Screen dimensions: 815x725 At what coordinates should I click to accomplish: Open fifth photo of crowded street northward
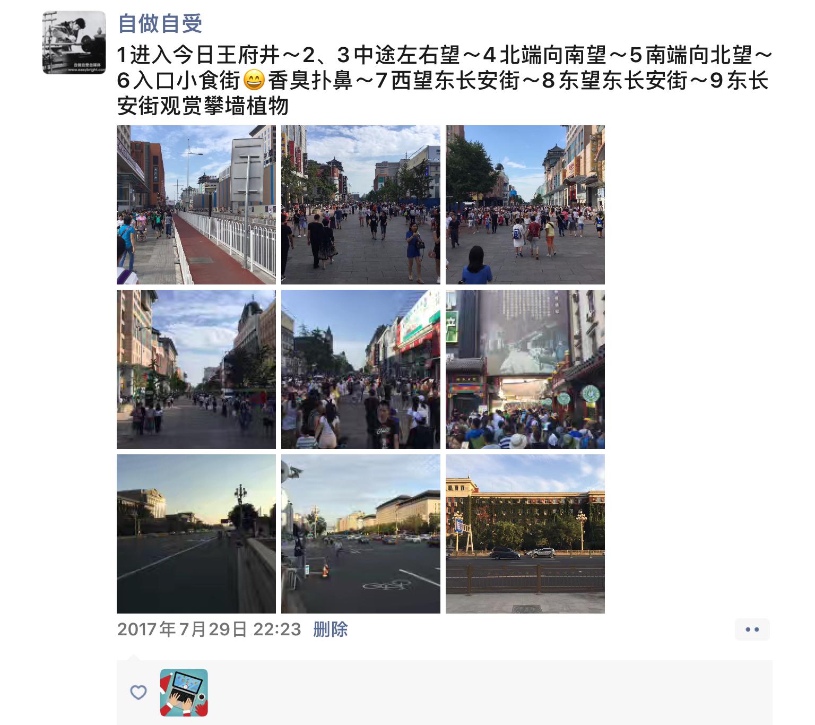click(361, 369)
